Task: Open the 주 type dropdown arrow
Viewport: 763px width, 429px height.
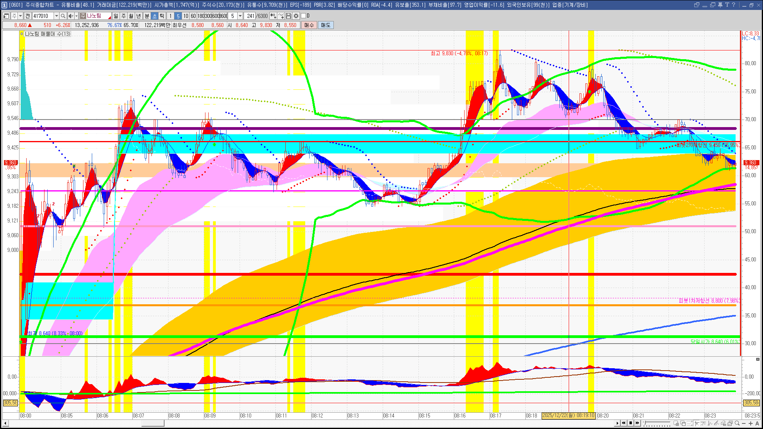Action: pos(20,16)
